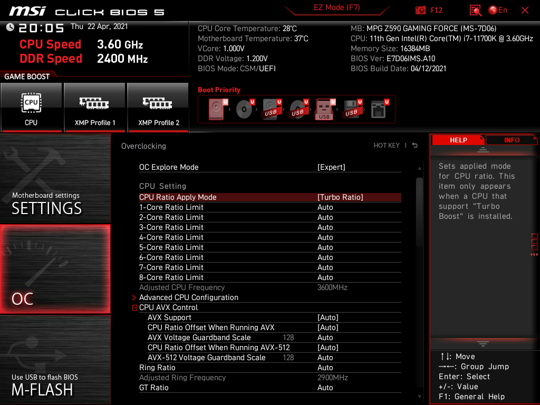Collapse the CPU AVX Control group

(x=134, y=307)
